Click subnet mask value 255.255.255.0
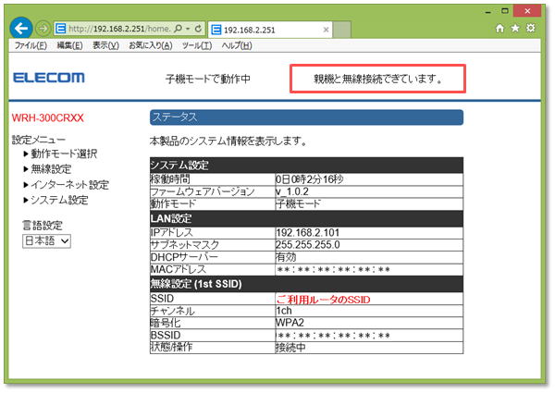The height and width of the screenshot is (393, 555). (x=308, y=245)
